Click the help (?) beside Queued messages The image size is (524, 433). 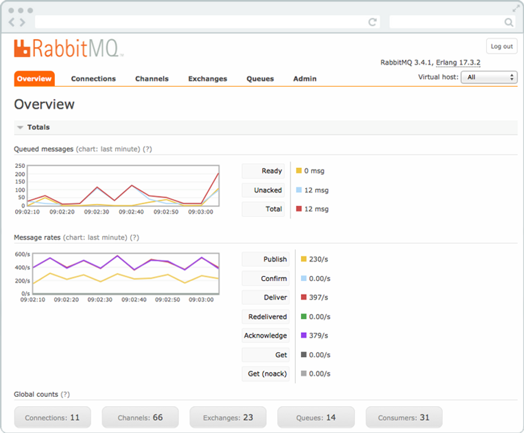click(147, 149)
